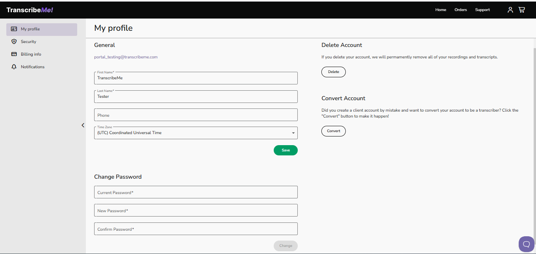Click the Notifications bell icon
This screenshot has height=254, width=536.
point(14,67)
